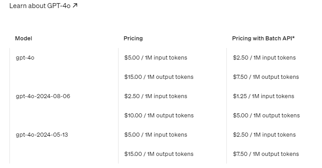The width and height of the screenshot is (322, 168).
Task: Click the $5.00 / 1M output tokens batch price
Action: pos(266,116)
